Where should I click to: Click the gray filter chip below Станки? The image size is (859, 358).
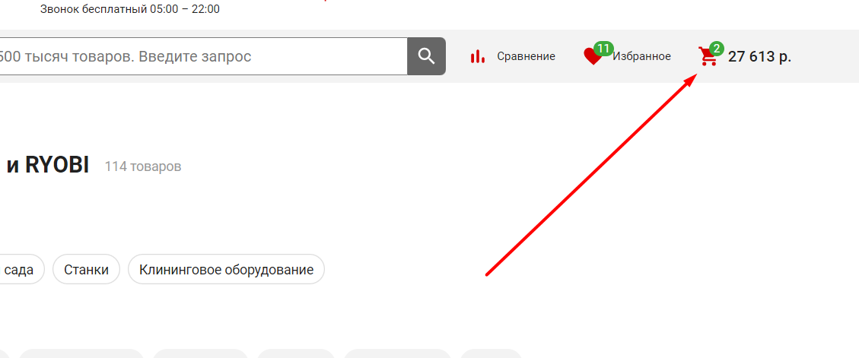(x=81, y=353)
